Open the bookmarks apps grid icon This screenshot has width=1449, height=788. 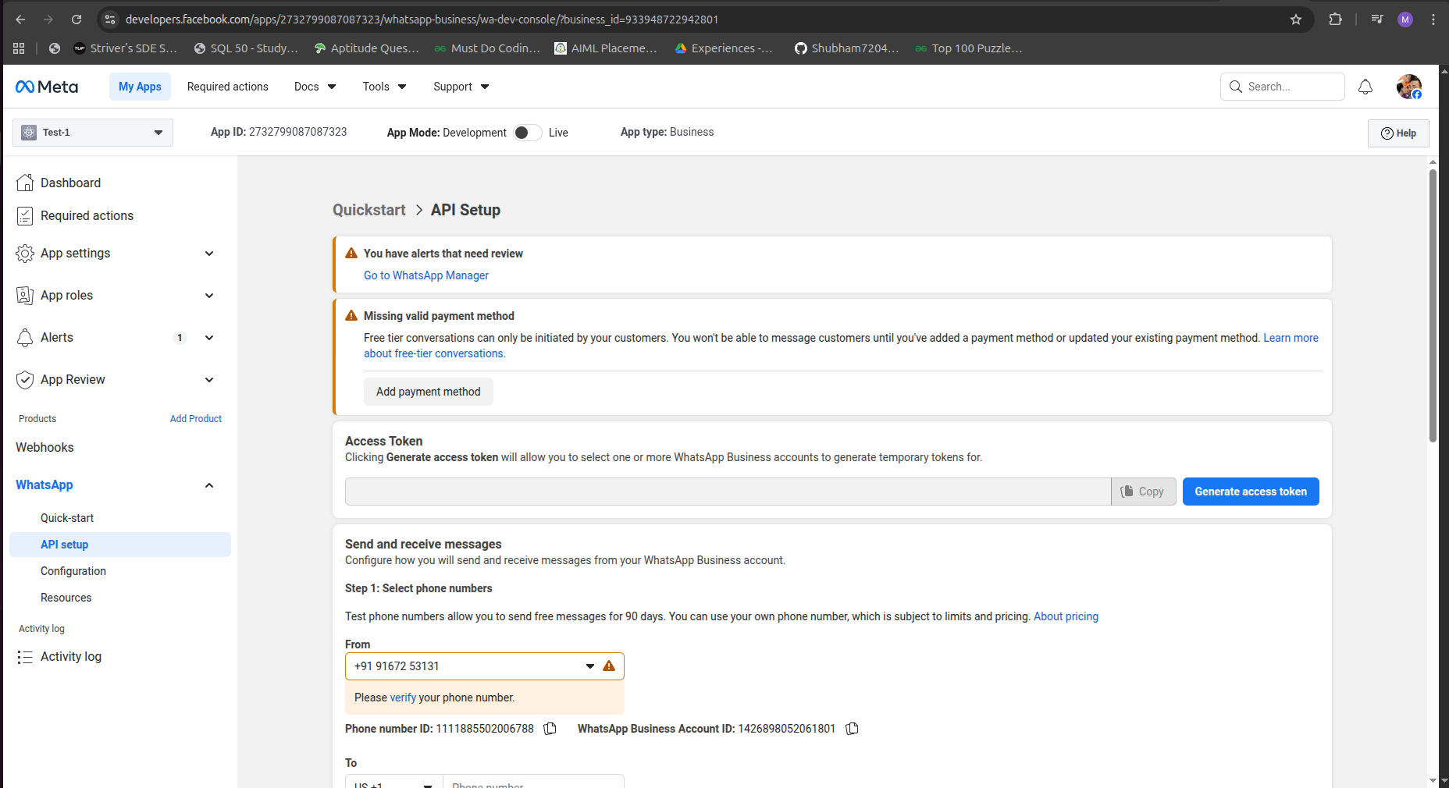(x=19, y=48)
